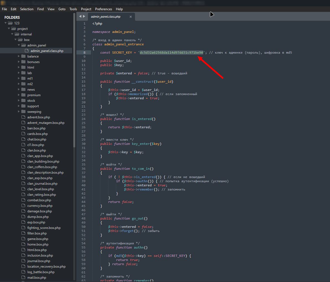Image resolution: width=330 pixels, height=282 pixels.
Task: Click line number 57 in the gutter
Action: pos(84,256)
